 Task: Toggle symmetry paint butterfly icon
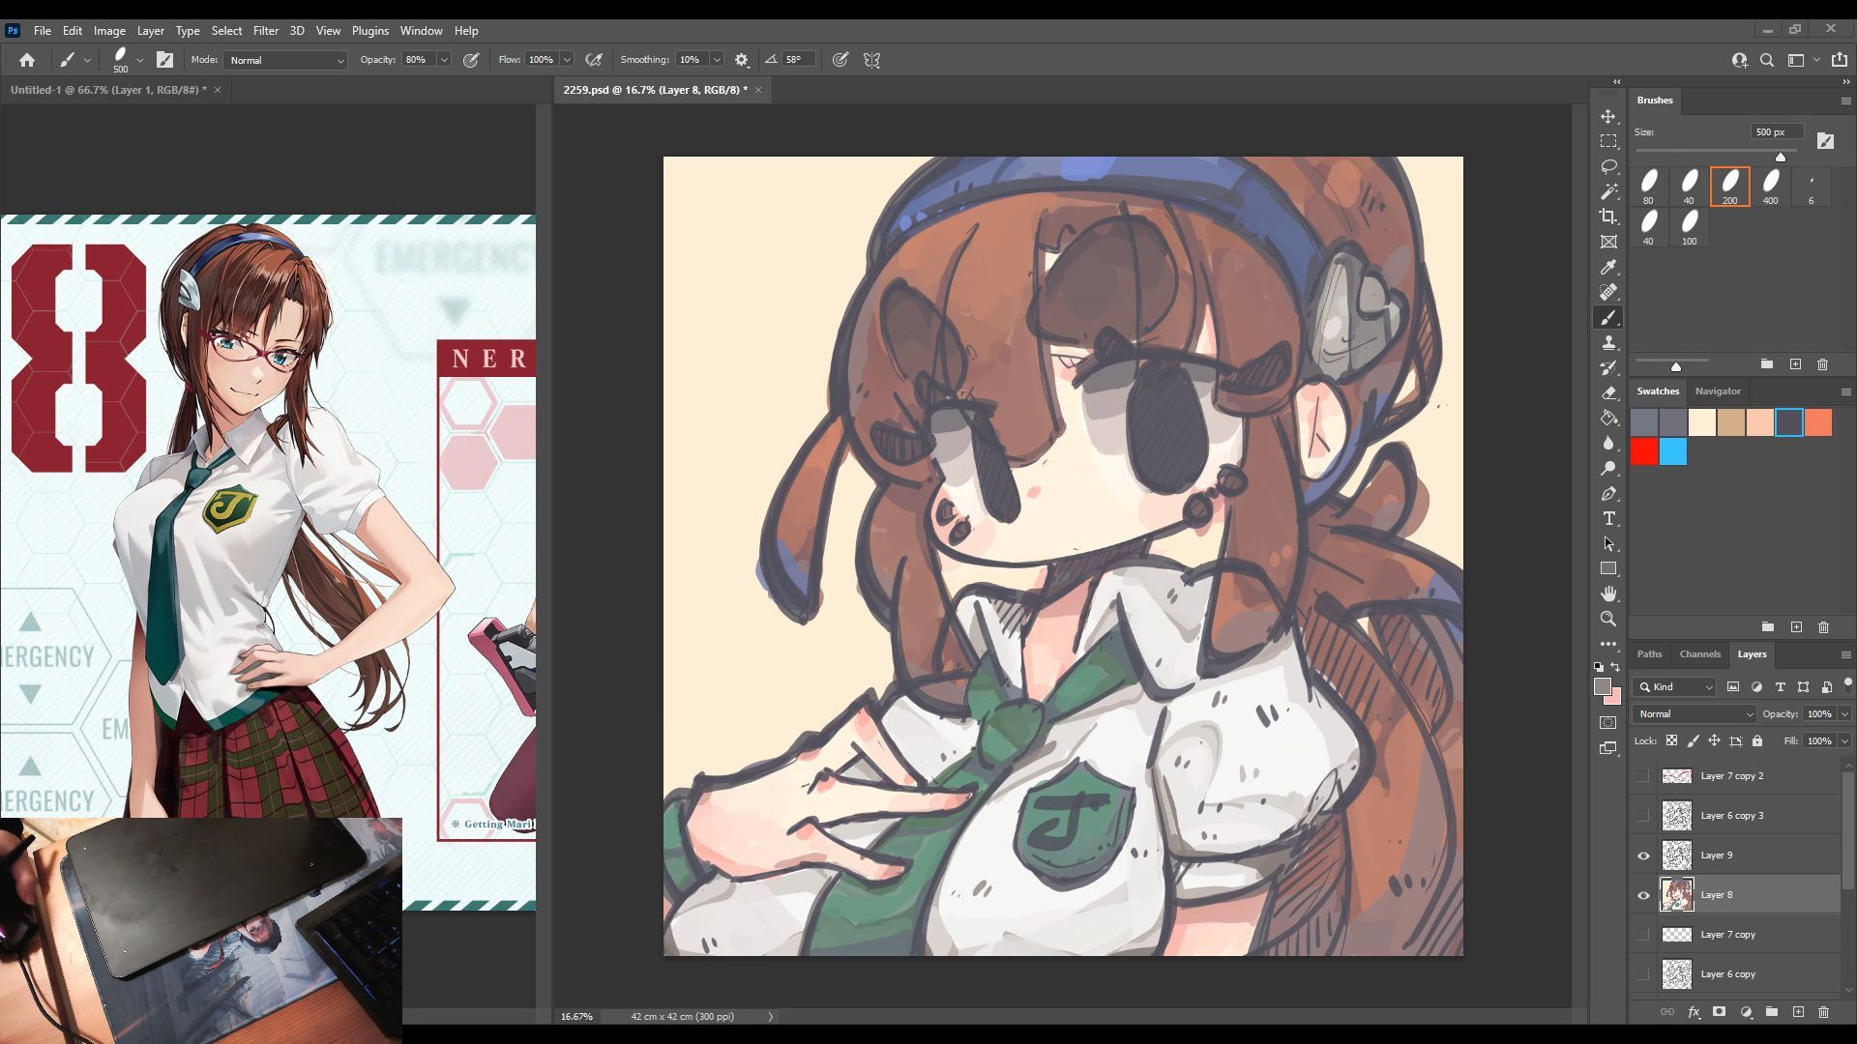pos(871,60)
